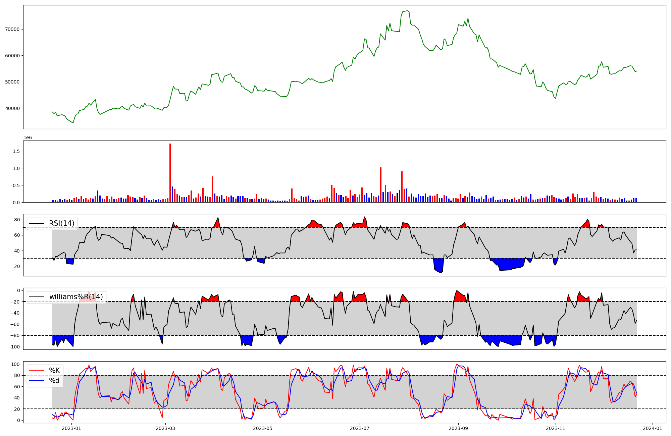
Task: Click the -100 tick on Williams %R axis
Action: pyautogui.click(x=14, y=347)
